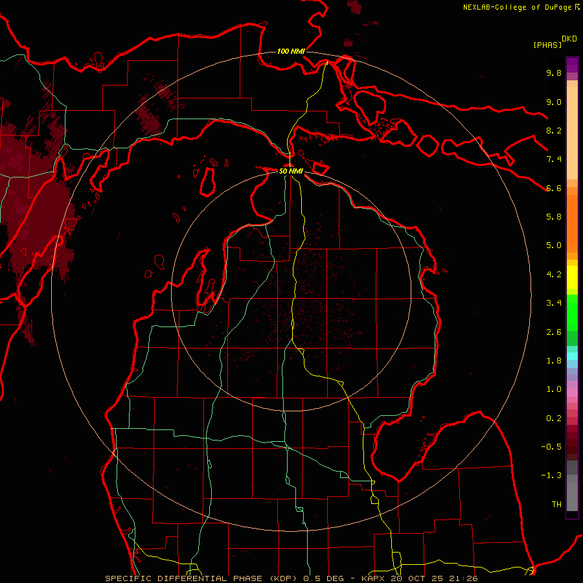This screenshot has width=583, height=583.
Task: Click the cyan band of the color scale
Action: (572, 356)
